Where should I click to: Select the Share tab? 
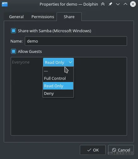click(69, 17)
